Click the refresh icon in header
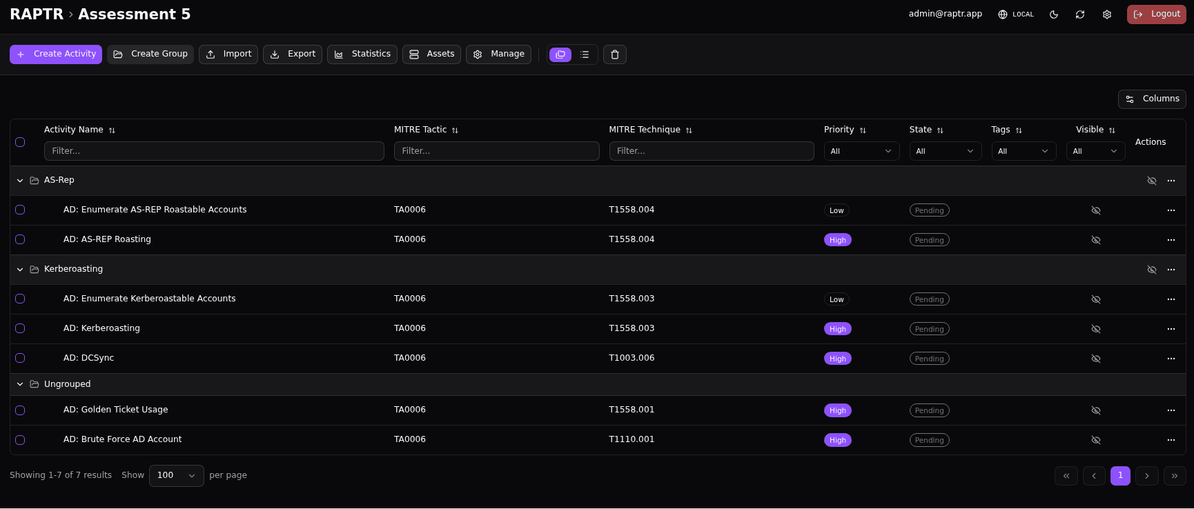 coord(1080,14)
